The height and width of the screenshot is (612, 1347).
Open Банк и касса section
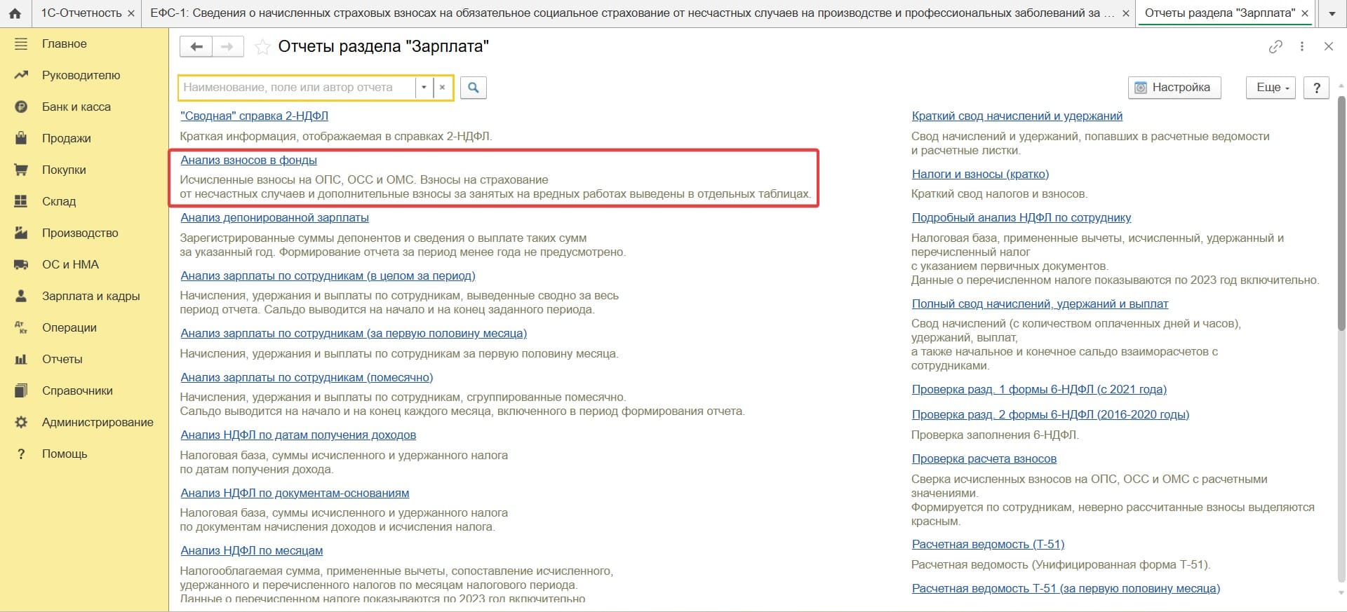pos(76,107)
